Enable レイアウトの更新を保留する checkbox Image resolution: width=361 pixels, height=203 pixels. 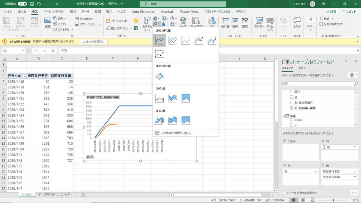284,193
